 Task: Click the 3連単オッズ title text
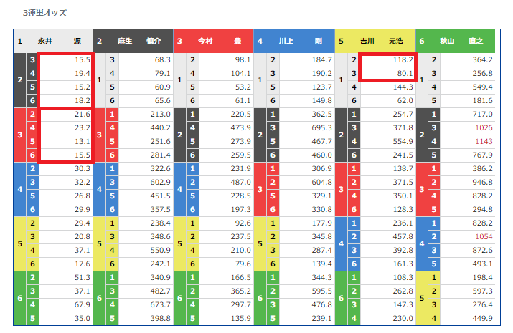[44, 13]
